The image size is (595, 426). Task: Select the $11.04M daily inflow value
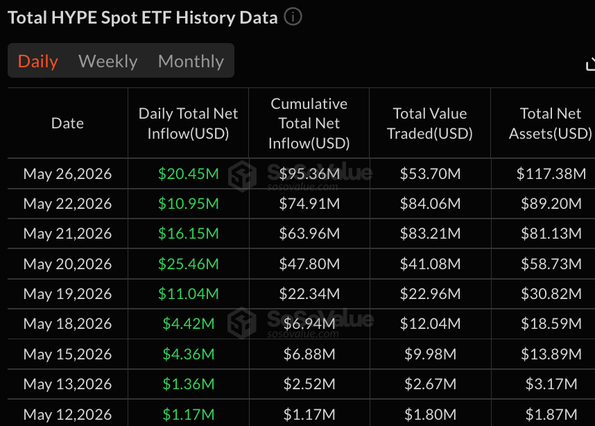[x=189, y=293]
